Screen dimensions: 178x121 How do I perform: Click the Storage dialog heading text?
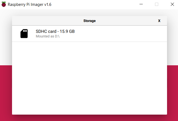tap(90, 21)
